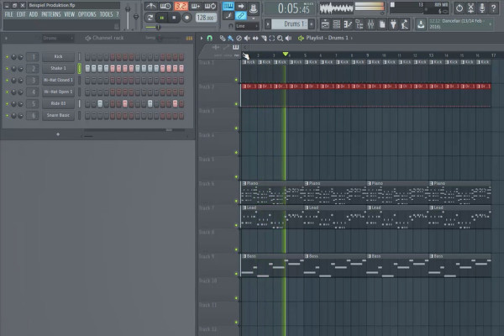Open the Drums 1 pattern selector
The width and height of the screenshot is (504, 336).
coord(290,24)
